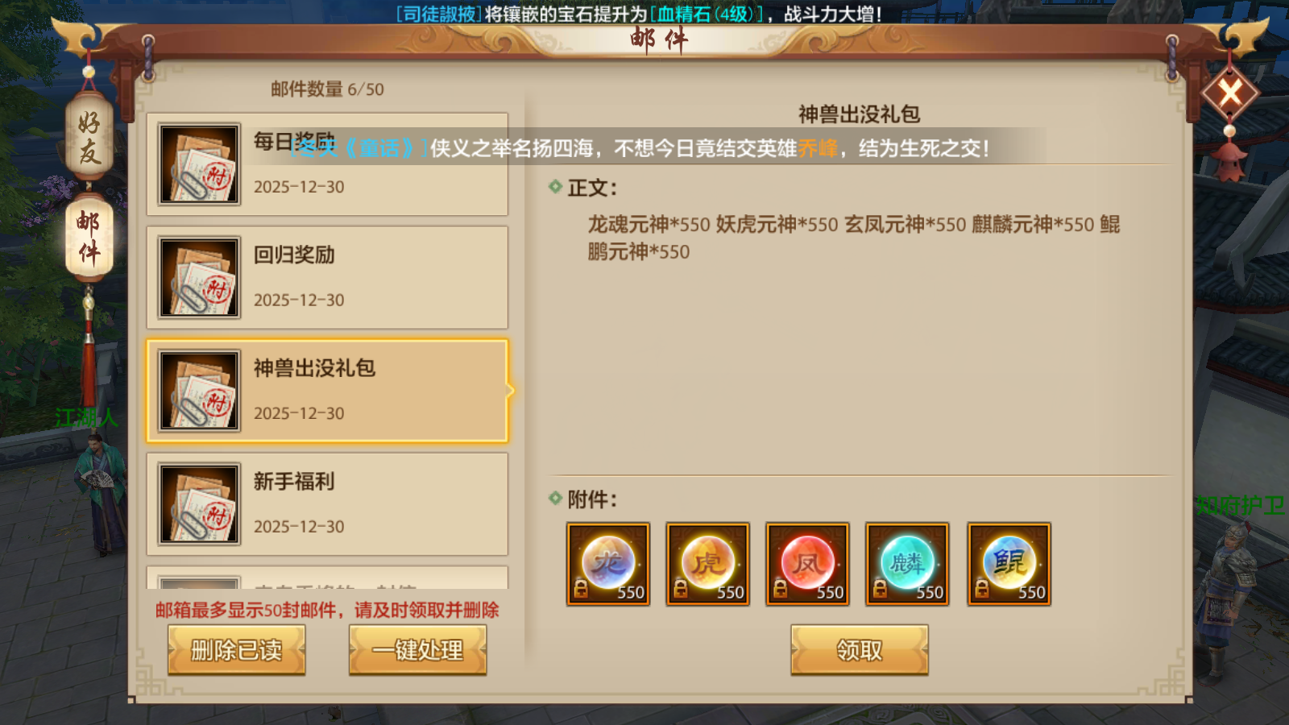1289x725 pixels.
Task: Click the 江湖人 NPC character
Action: [101, 493]
